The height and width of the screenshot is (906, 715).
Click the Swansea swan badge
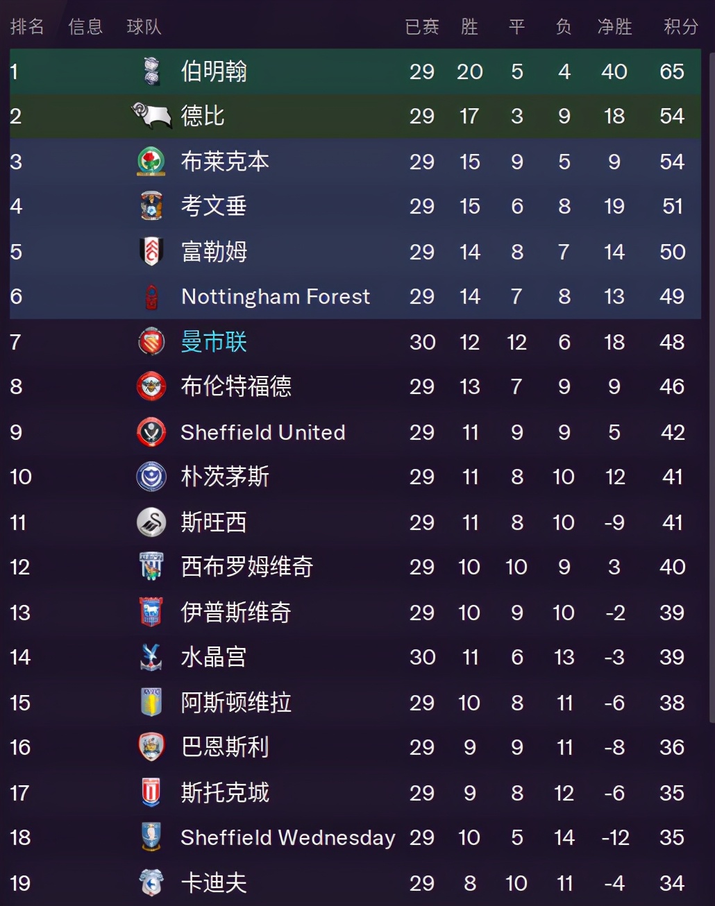(x=151, y=522)
